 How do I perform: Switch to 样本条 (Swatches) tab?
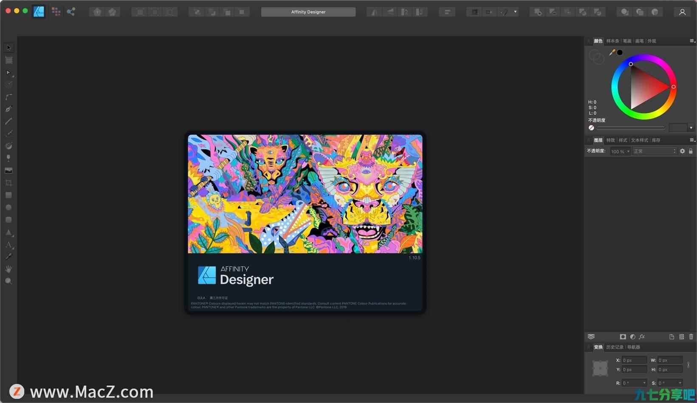click(x=612, y=41)
